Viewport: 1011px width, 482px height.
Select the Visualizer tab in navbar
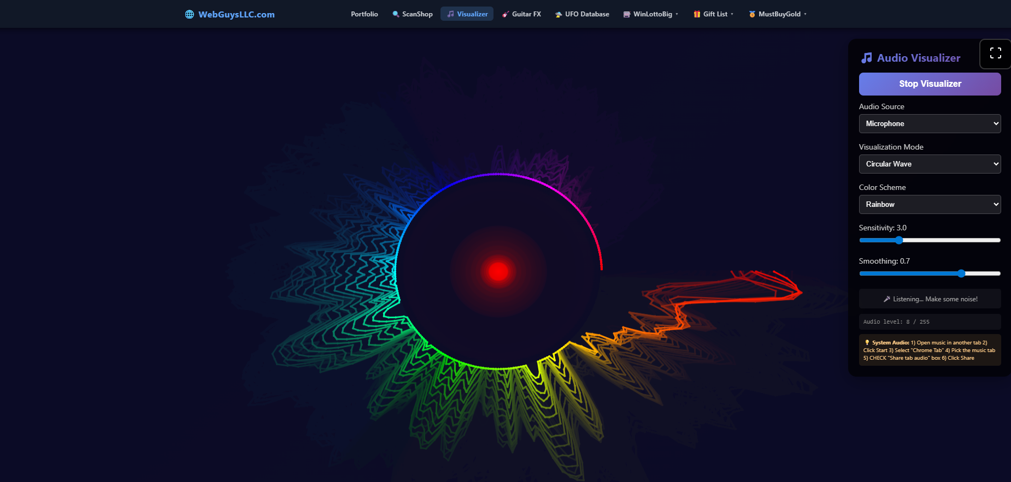467,14
